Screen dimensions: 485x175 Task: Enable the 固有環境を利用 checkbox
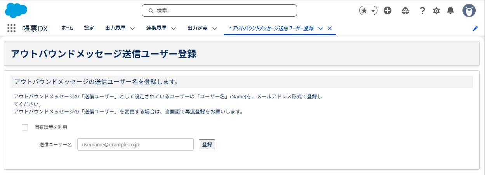[25, 127]
